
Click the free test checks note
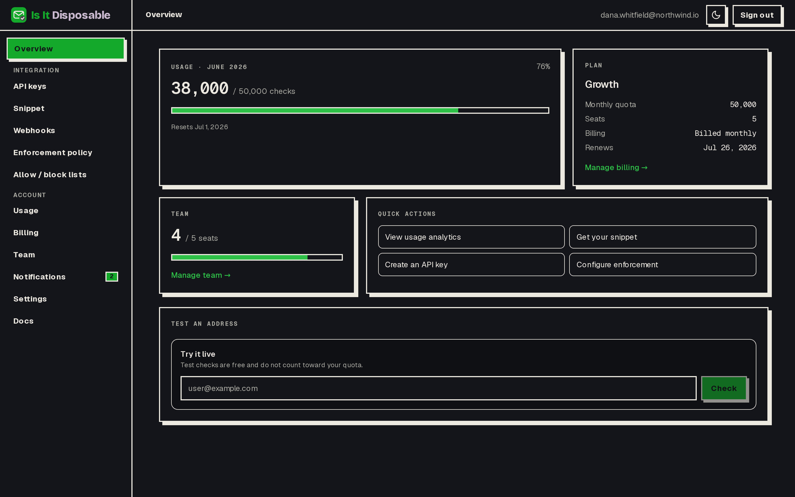click(272, 365)
